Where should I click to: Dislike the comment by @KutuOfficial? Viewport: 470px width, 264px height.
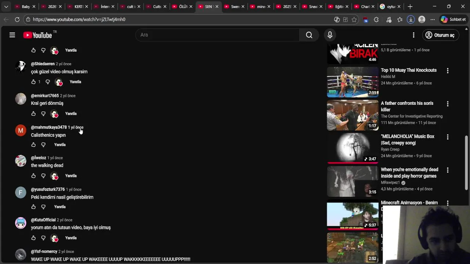coord(43,238)
